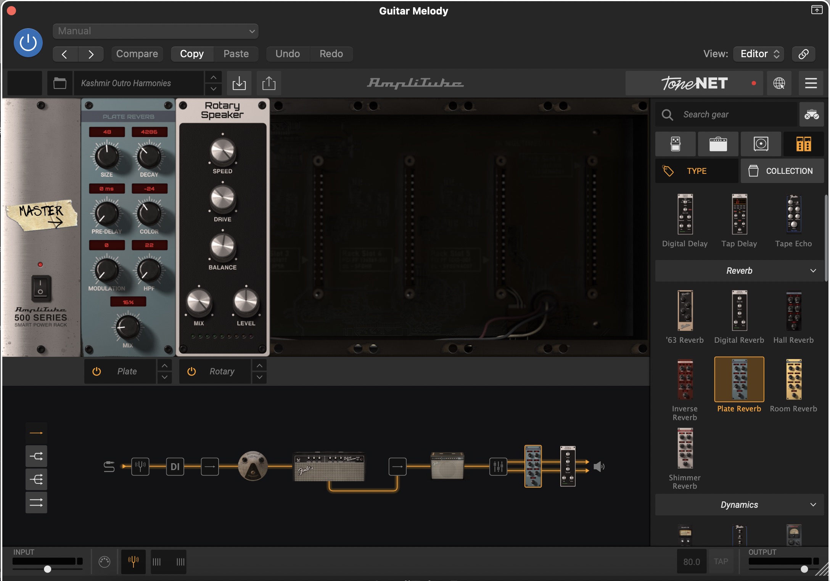
Task: Open the hamburger main menu
Action: [811, 83]
